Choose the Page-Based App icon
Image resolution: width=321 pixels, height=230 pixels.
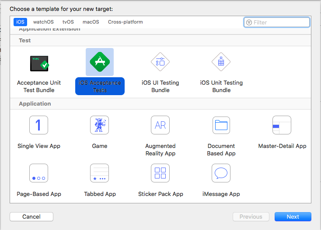tap(38, 173)
